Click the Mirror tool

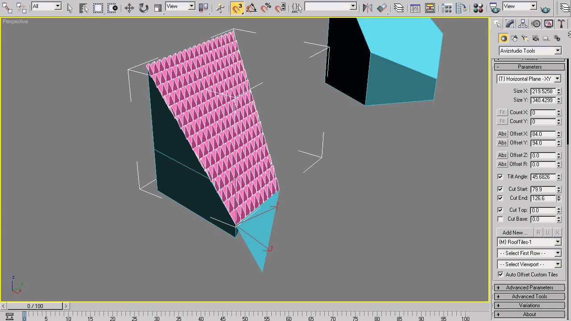368,8
